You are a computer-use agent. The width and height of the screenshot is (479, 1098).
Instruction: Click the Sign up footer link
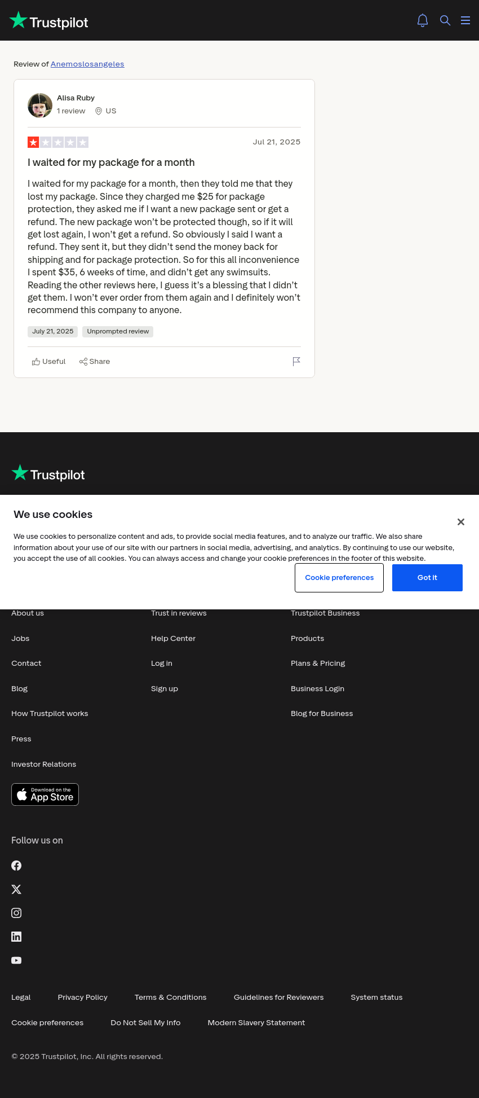tap(165, 689)
